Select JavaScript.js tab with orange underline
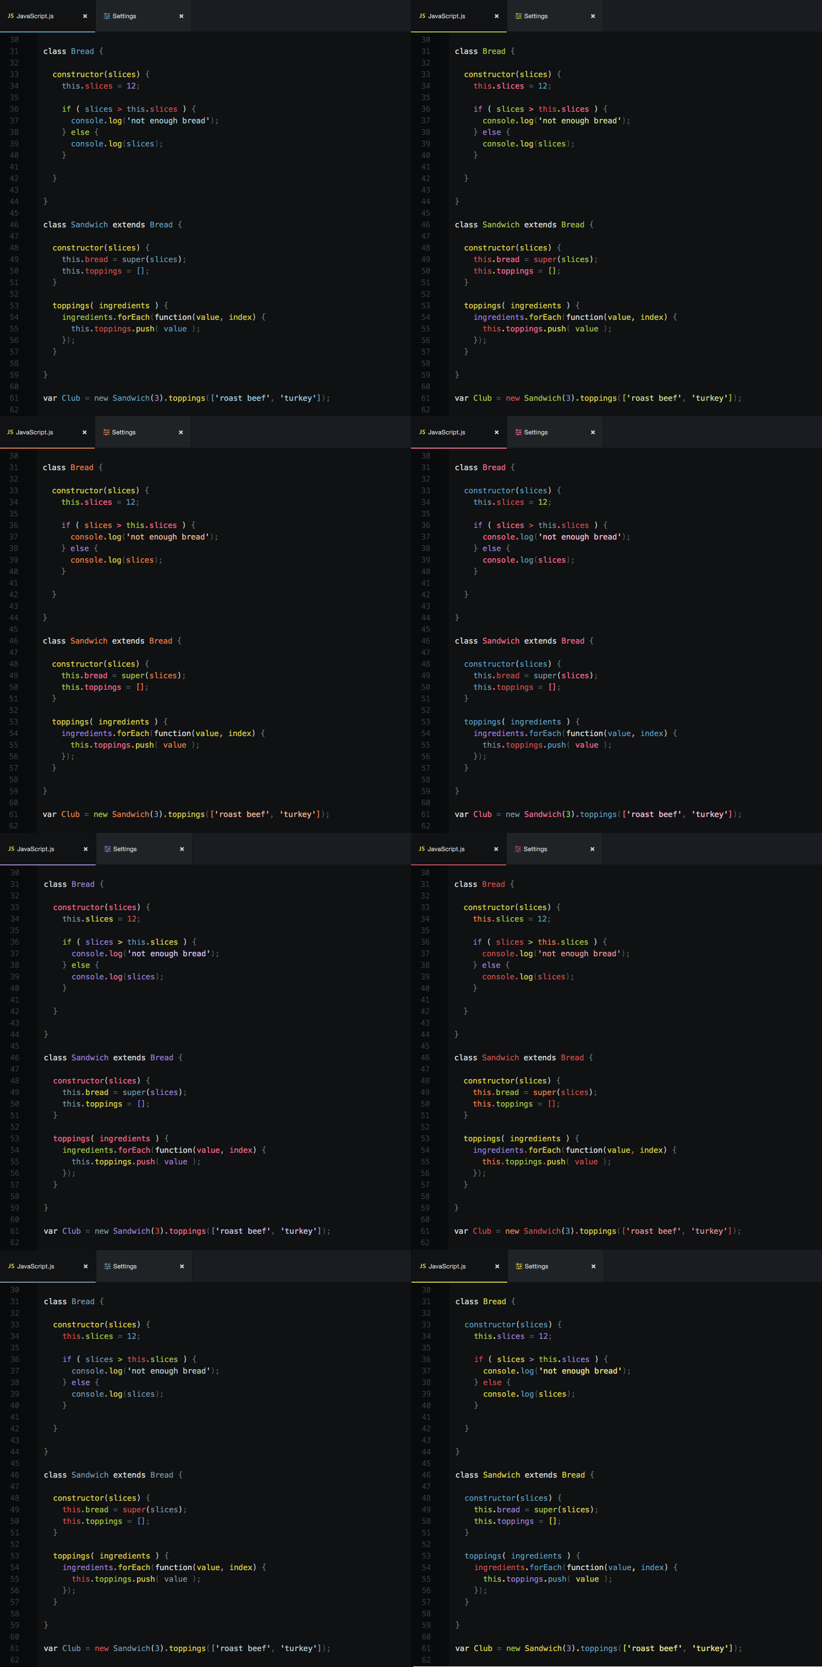 click(47, 432)
